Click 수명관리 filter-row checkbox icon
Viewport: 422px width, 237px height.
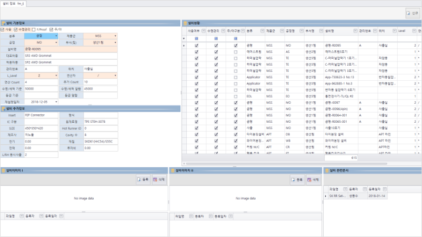(x=216, y=39)
